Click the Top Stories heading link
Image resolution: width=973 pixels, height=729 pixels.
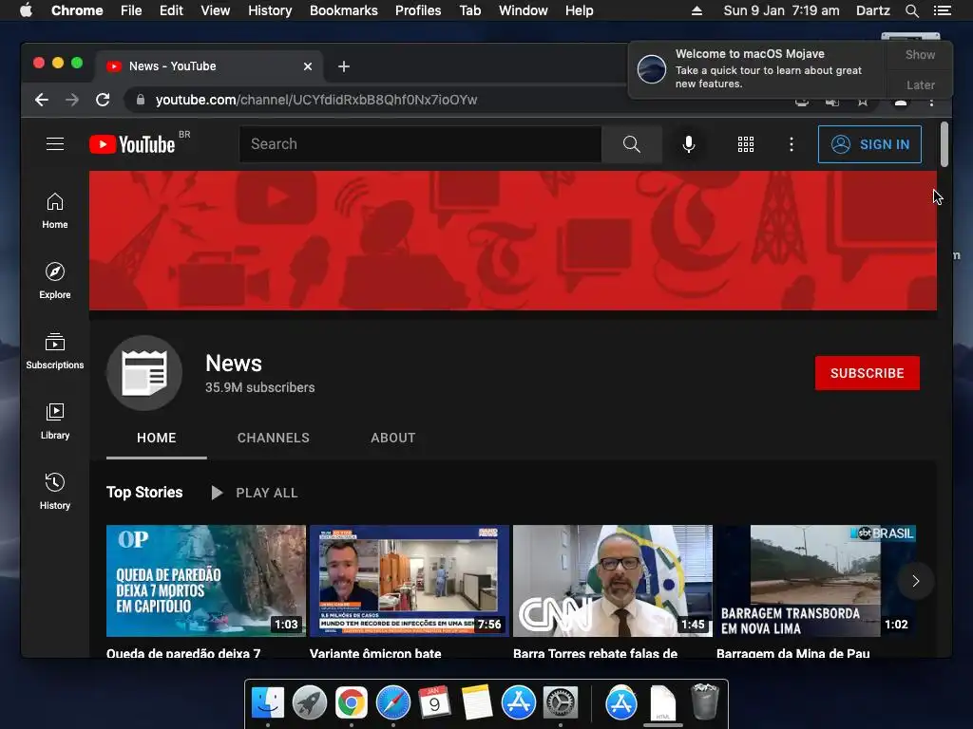[x=144, y=493]
